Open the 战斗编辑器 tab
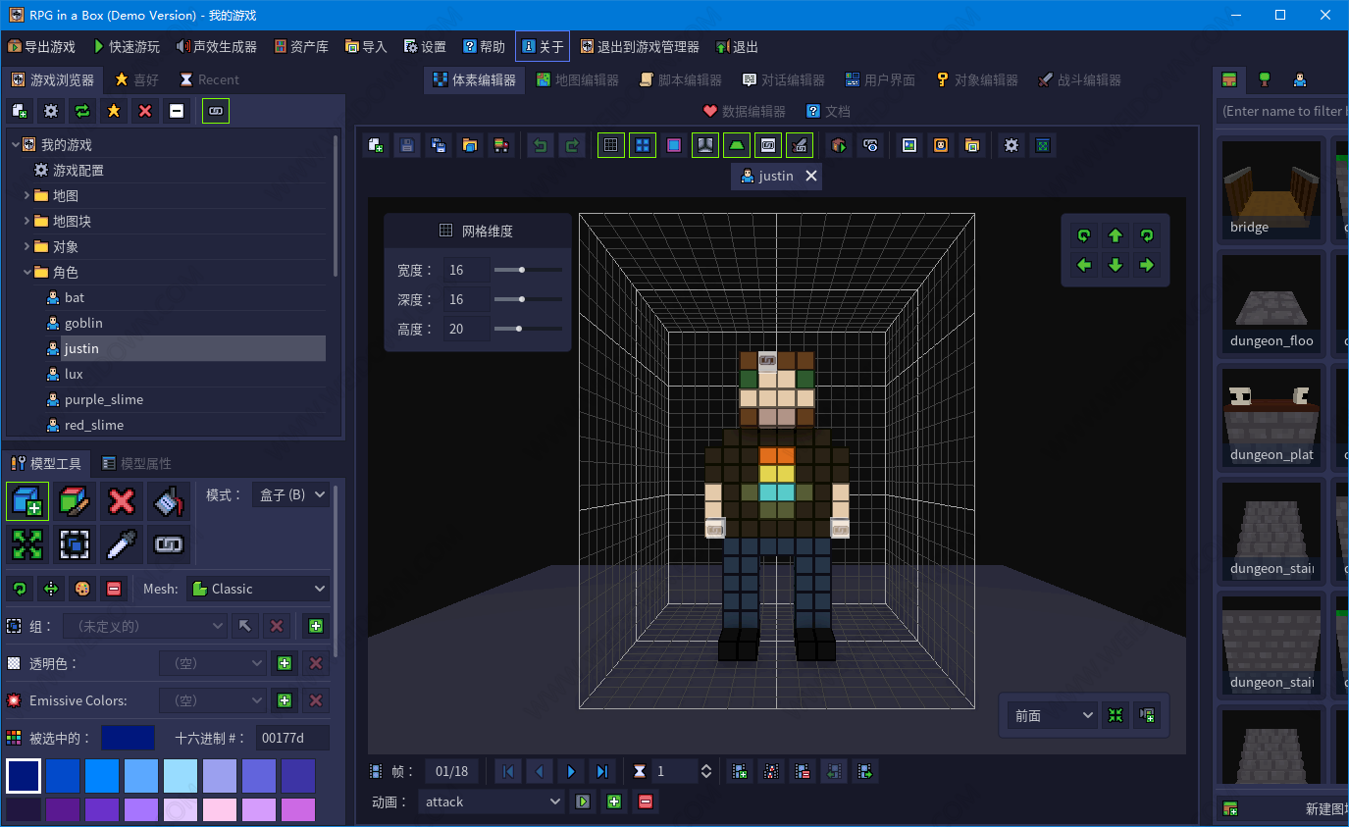 click(x=1079, y=79)
